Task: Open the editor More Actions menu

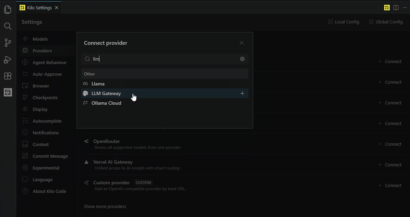Action: tap(405, 8)
